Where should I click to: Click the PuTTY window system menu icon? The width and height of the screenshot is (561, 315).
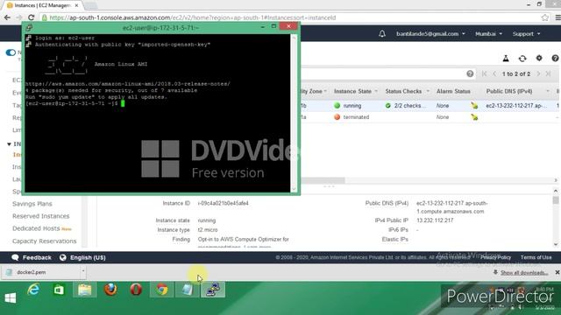pyautogui.click(x=29, y=27)
